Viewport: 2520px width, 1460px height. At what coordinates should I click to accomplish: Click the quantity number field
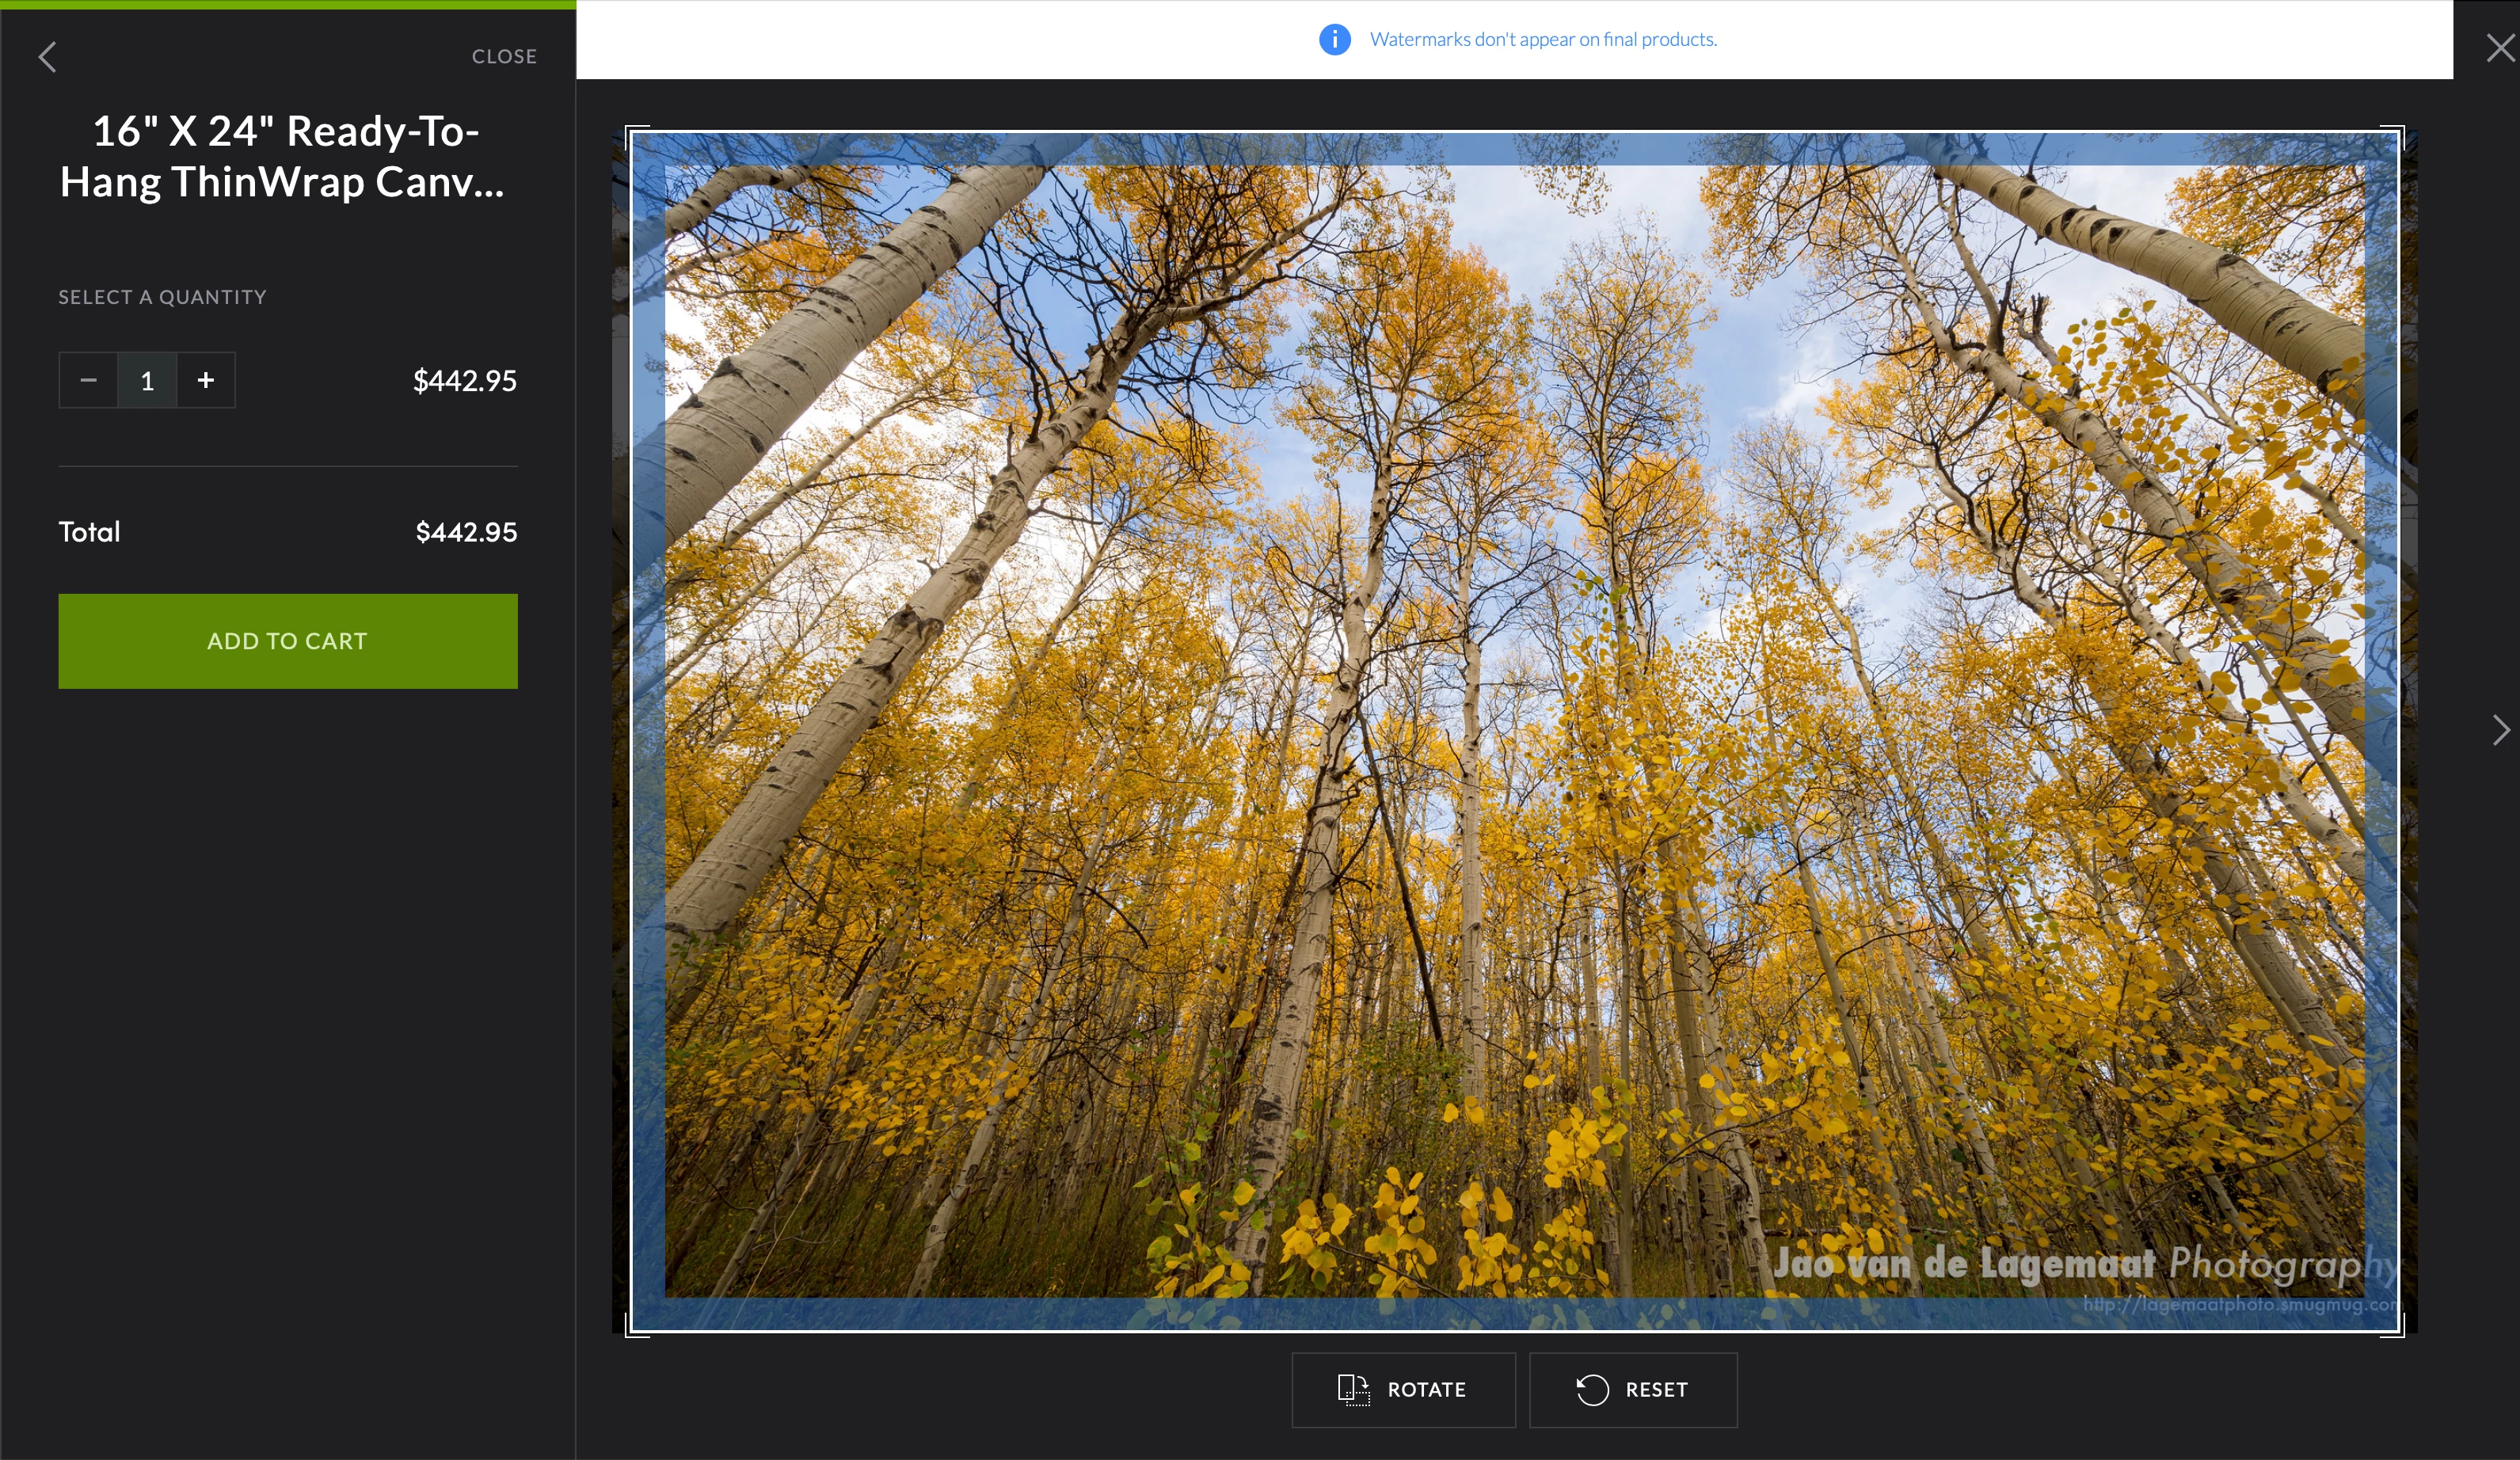click(147, 380)
